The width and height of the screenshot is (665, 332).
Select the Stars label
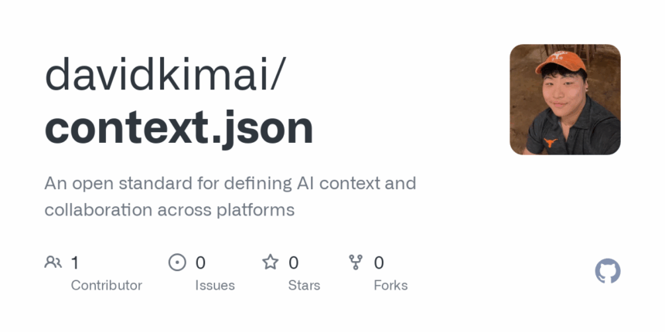pos(304,286)
